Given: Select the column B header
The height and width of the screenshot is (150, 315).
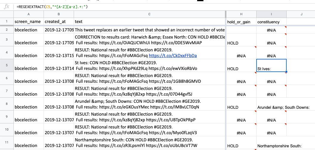Looking at the screenshot, I should point(59,14).
